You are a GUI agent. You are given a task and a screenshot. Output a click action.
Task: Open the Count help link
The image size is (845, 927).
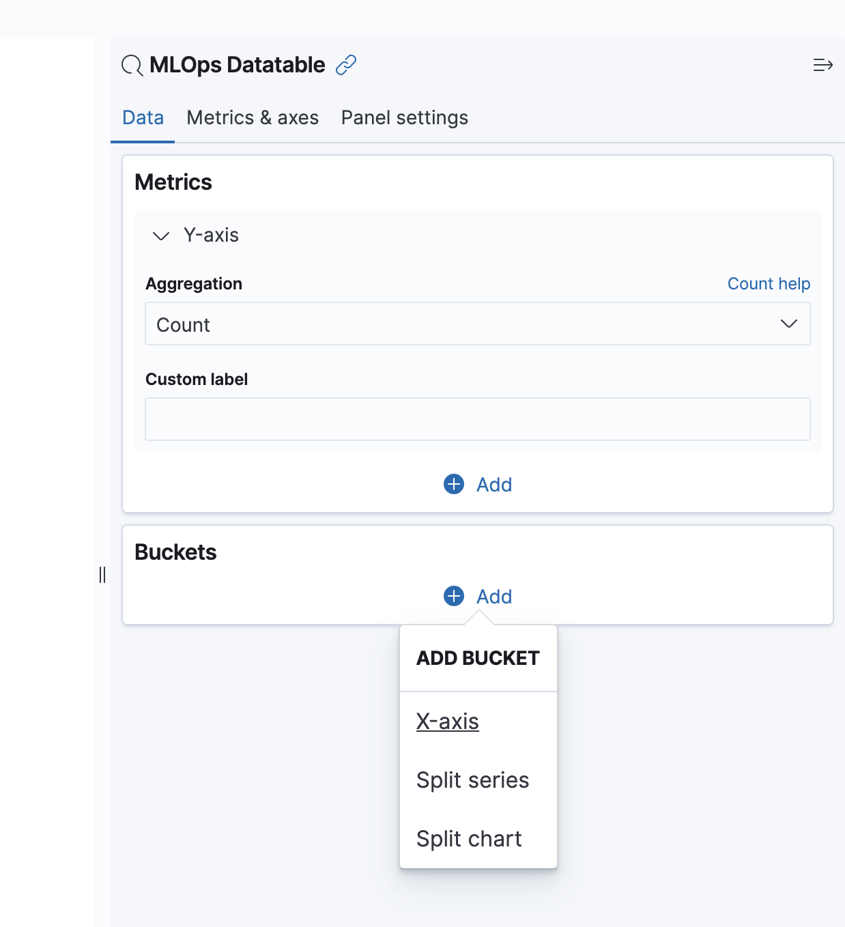point(769,284)
